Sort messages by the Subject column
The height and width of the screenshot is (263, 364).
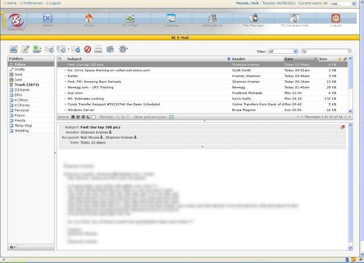pos(75,59)
